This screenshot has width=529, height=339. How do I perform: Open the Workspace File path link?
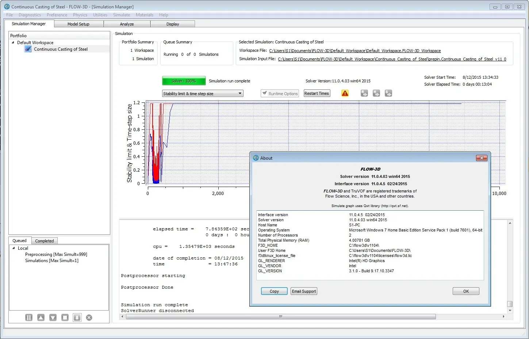(355, 51)
